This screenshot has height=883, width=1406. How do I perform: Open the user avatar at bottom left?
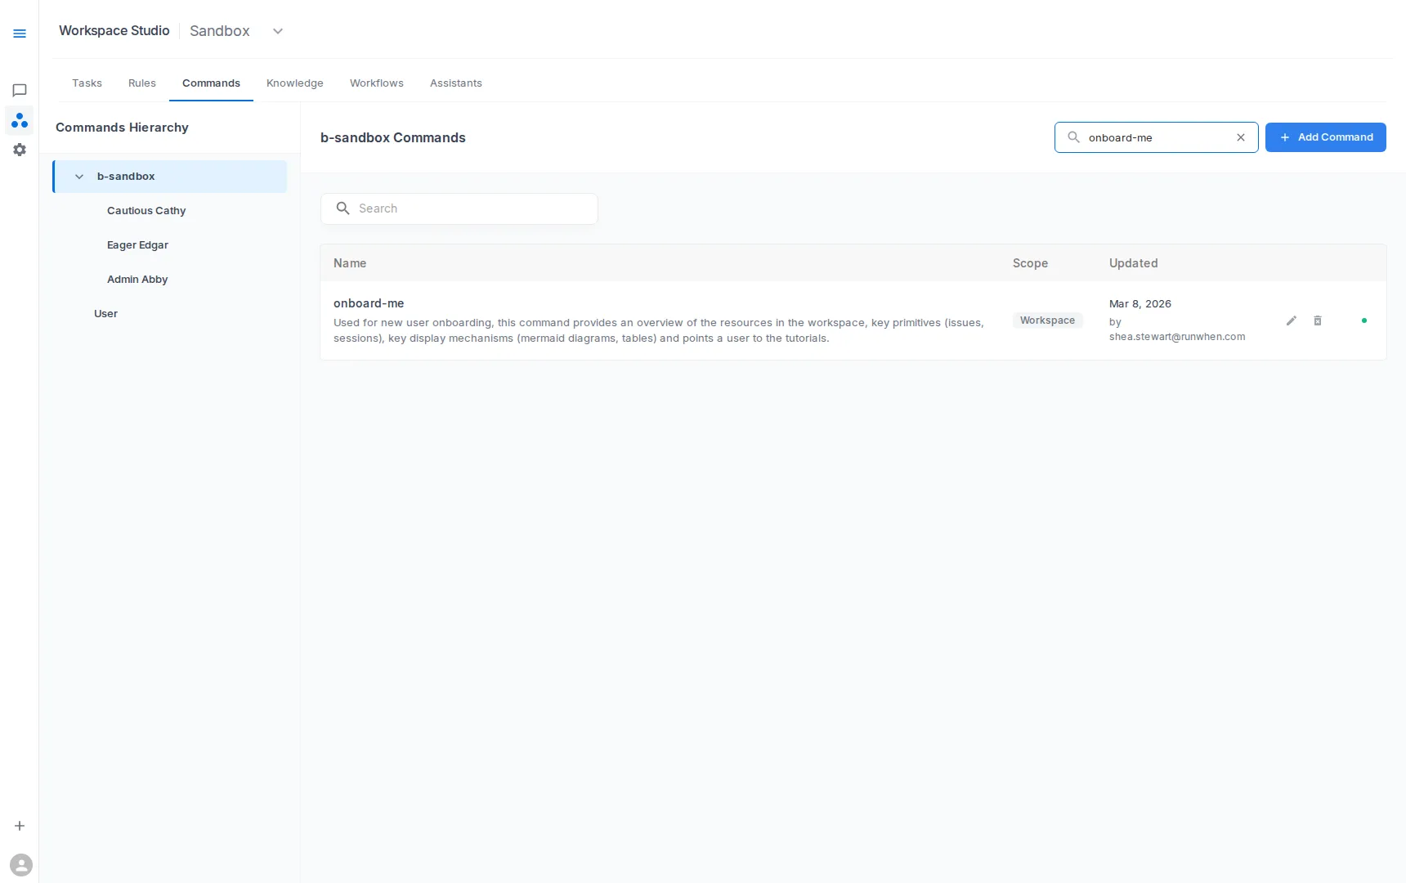pyautogui.click(x=21, y=864)
